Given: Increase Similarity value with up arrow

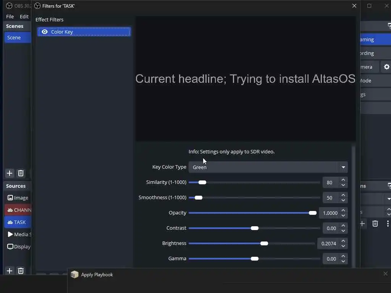Looking at the screenshot, I should [343, 180].
